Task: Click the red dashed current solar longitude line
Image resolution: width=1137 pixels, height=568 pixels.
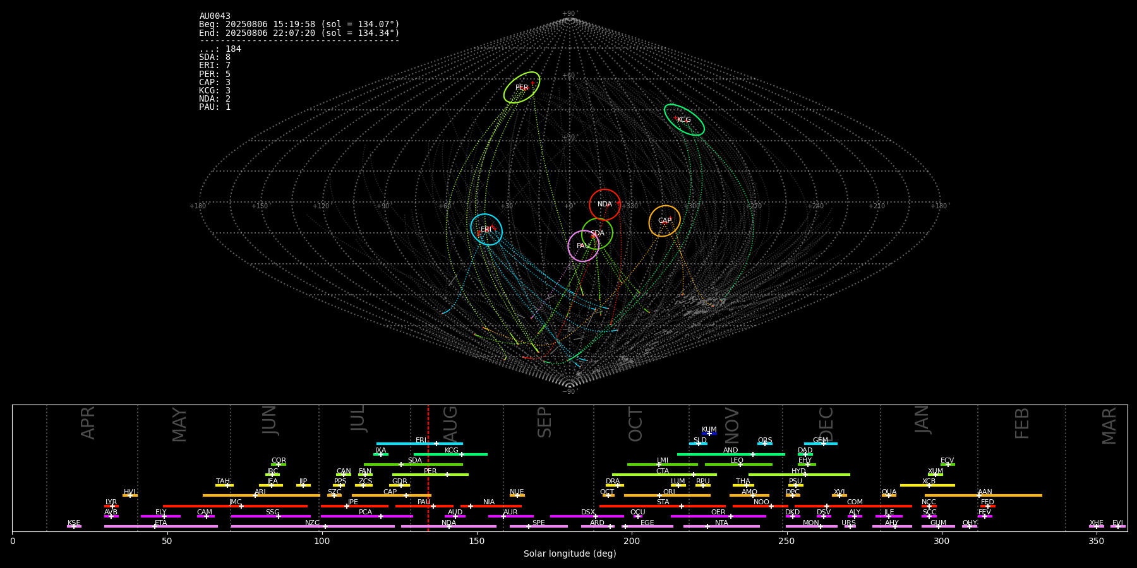Action: [428, 468]
